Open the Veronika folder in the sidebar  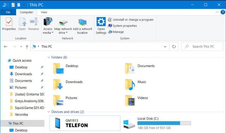click(19, 114)
